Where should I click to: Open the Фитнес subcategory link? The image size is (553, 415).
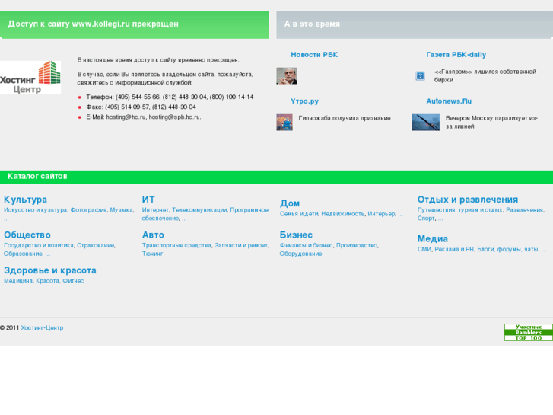[x=73, y=281]
